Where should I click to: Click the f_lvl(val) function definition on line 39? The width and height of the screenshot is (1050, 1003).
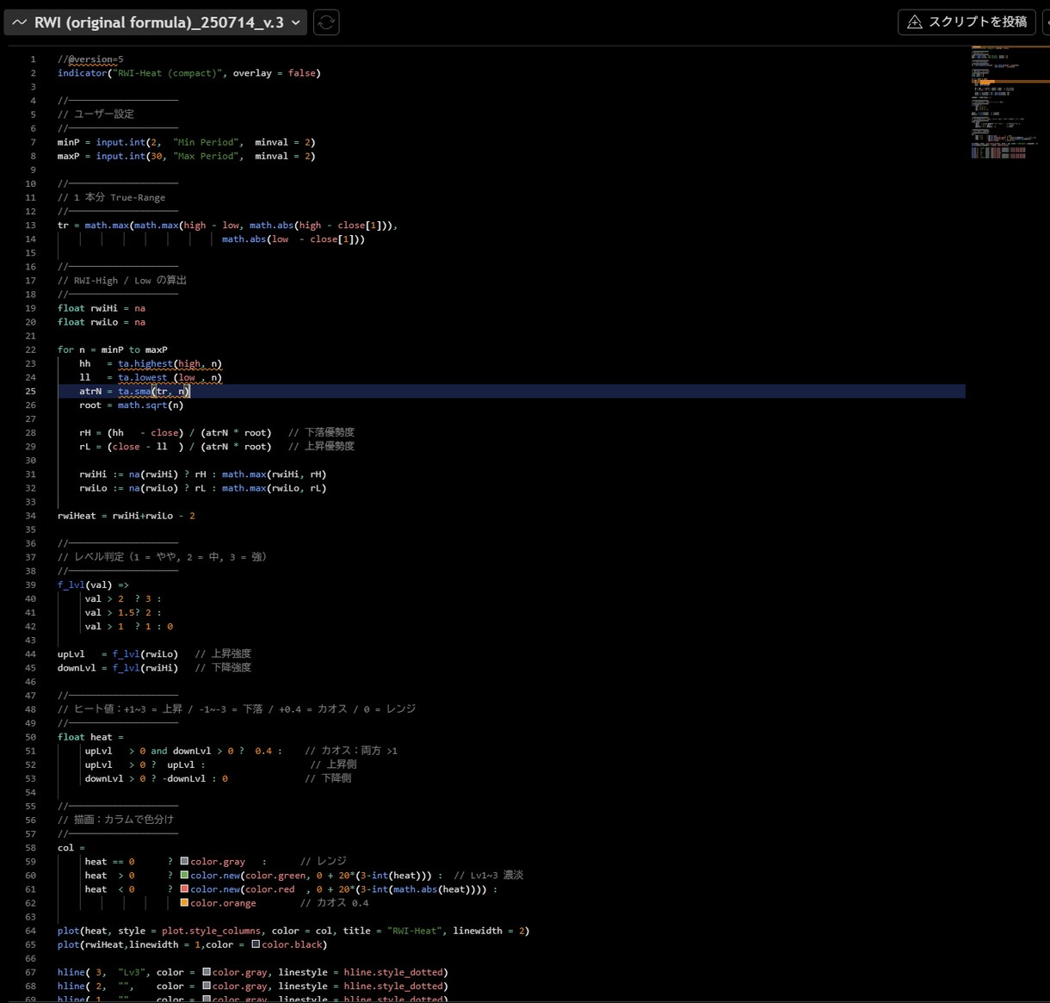coord(93,585)
